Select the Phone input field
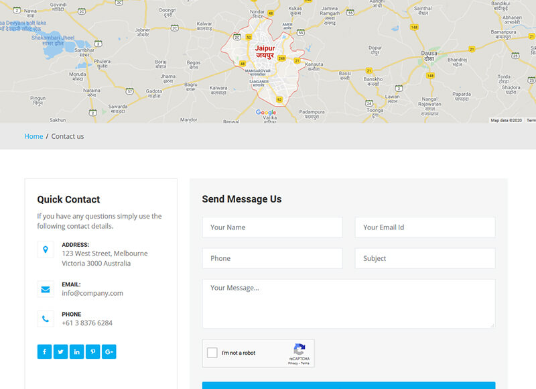536x389 pixels. (x=272, y=258)
